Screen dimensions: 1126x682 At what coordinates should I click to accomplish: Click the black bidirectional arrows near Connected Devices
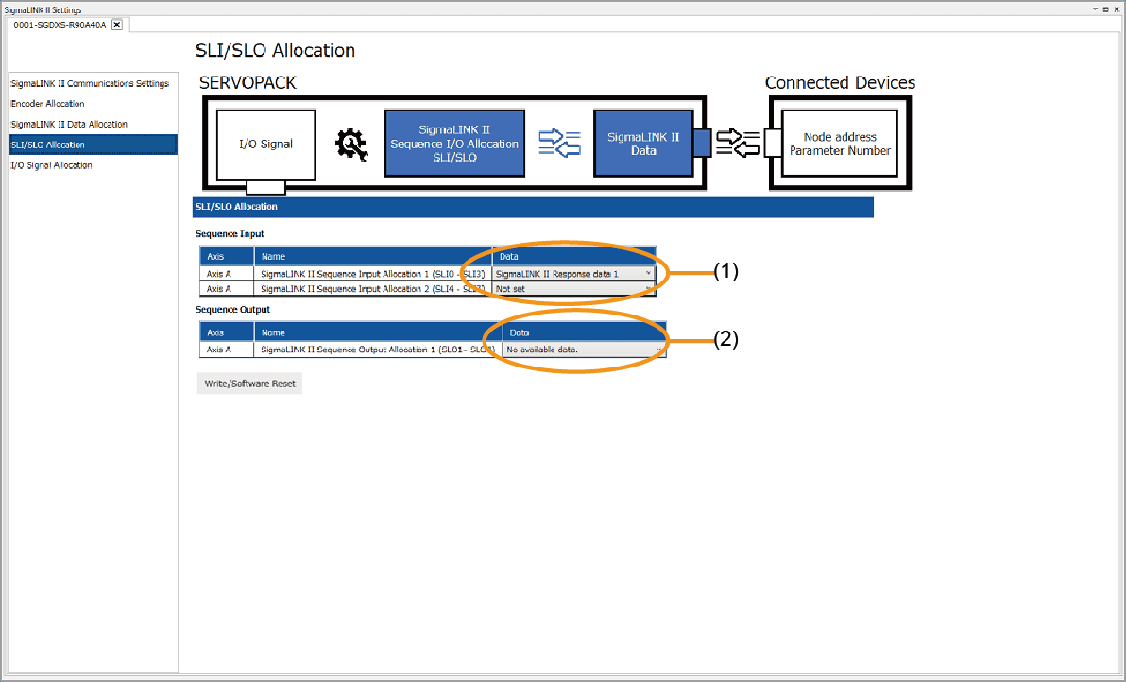point(738,143)
